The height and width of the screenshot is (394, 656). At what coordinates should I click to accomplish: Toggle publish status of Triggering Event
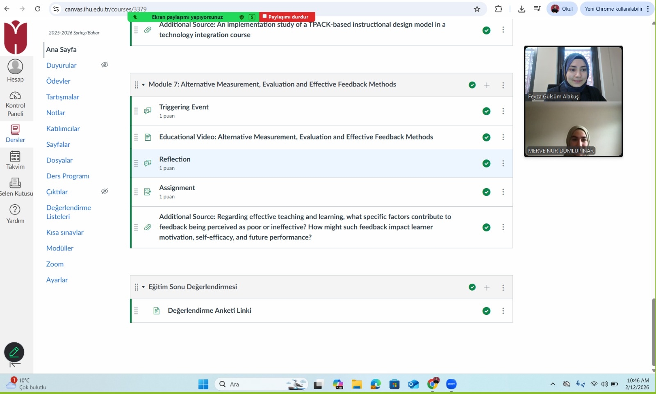[x=486, y=112]
